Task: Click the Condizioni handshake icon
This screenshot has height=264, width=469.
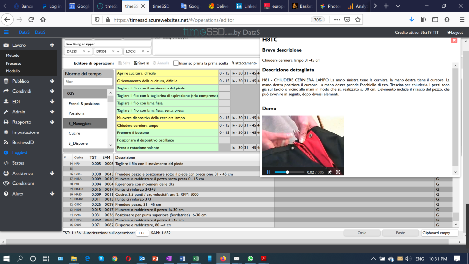Action: pyautogui.click(x=6, y=183)
